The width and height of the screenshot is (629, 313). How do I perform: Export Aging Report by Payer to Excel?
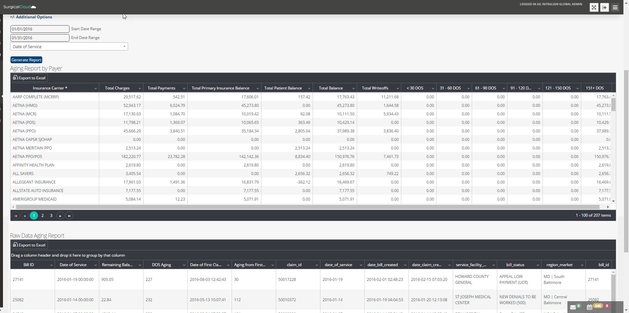coord(29,78)
